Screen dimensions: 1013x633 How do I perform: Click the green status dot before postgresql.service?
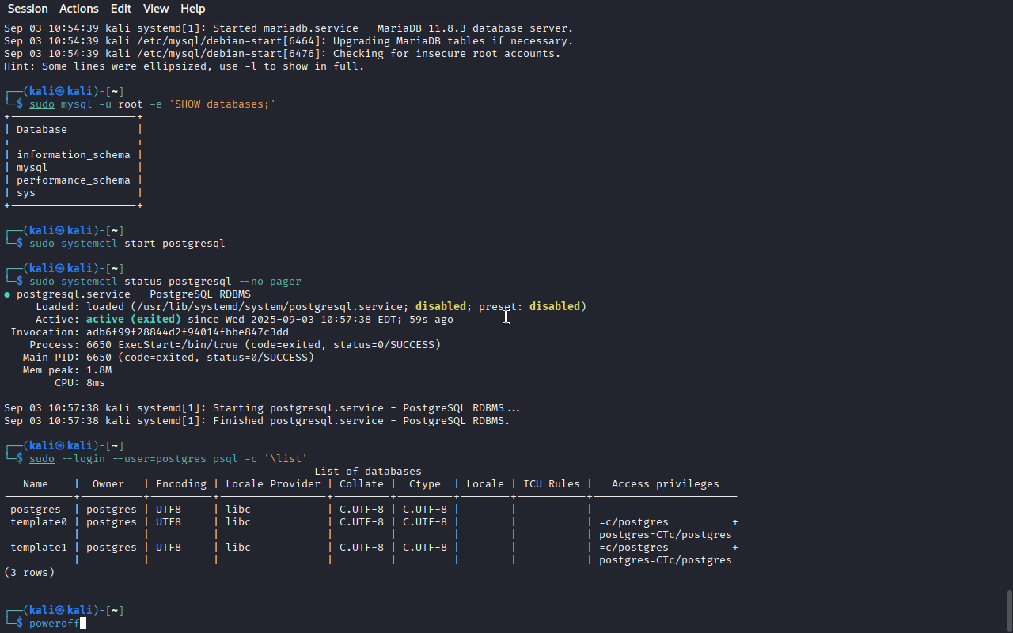point(7,294)
